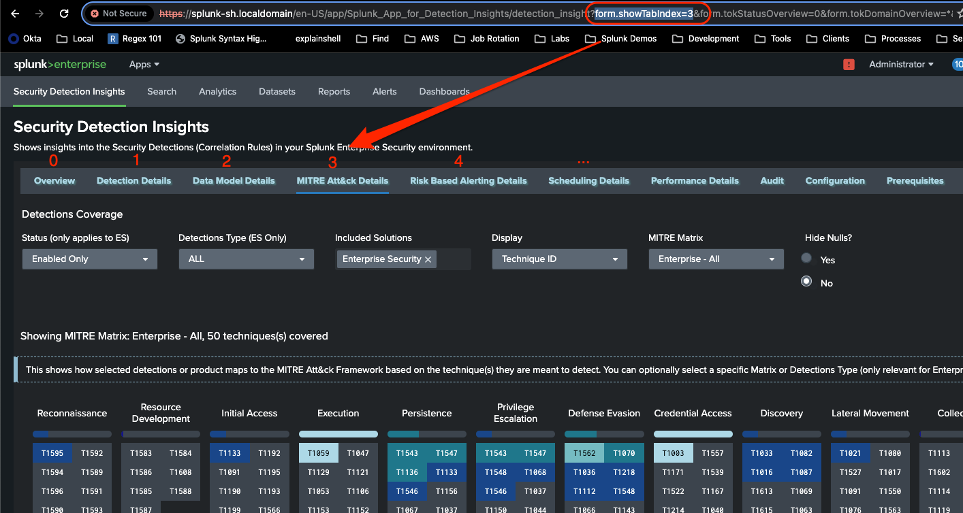The image size is (963, 513).
Task: Open the Alerts nav item
Action: tap(385, 92)
